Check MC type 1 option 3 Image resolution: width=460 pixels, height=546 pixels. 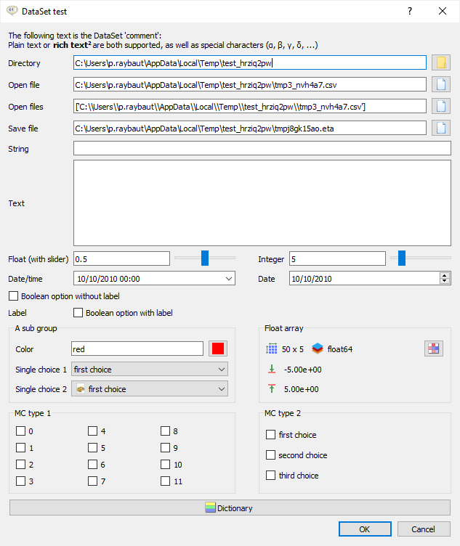[x=20, y=481]
